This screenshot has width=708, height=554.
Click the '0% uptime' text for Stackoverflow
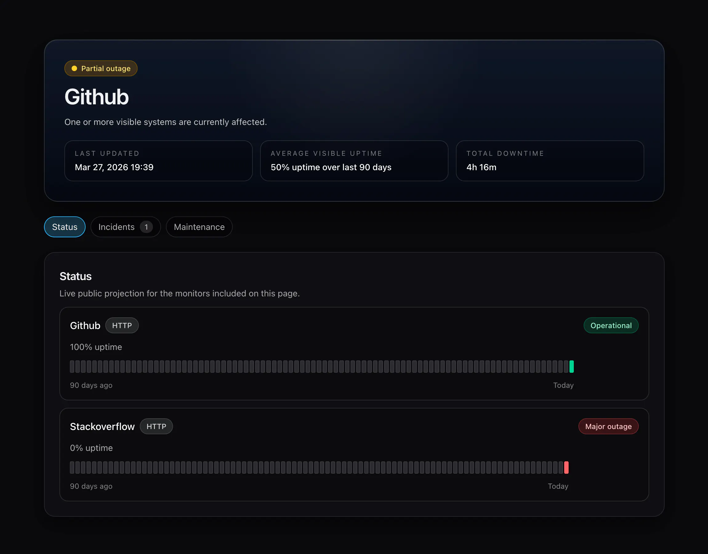pyautogui.click(x=91, y=448)
